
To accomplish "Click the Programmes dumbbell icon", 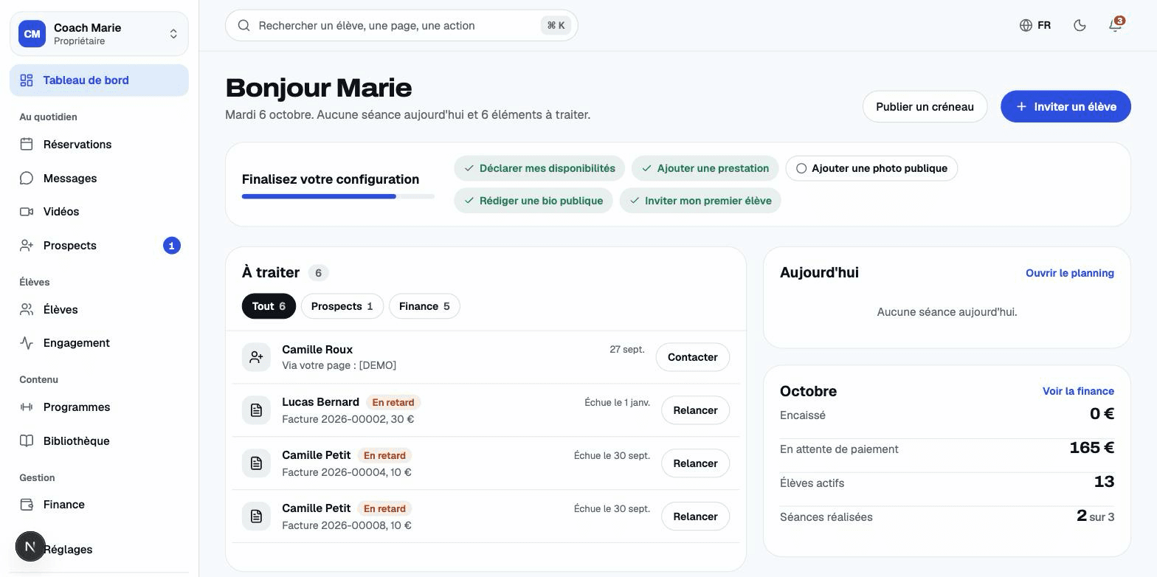I will [27, 407].
